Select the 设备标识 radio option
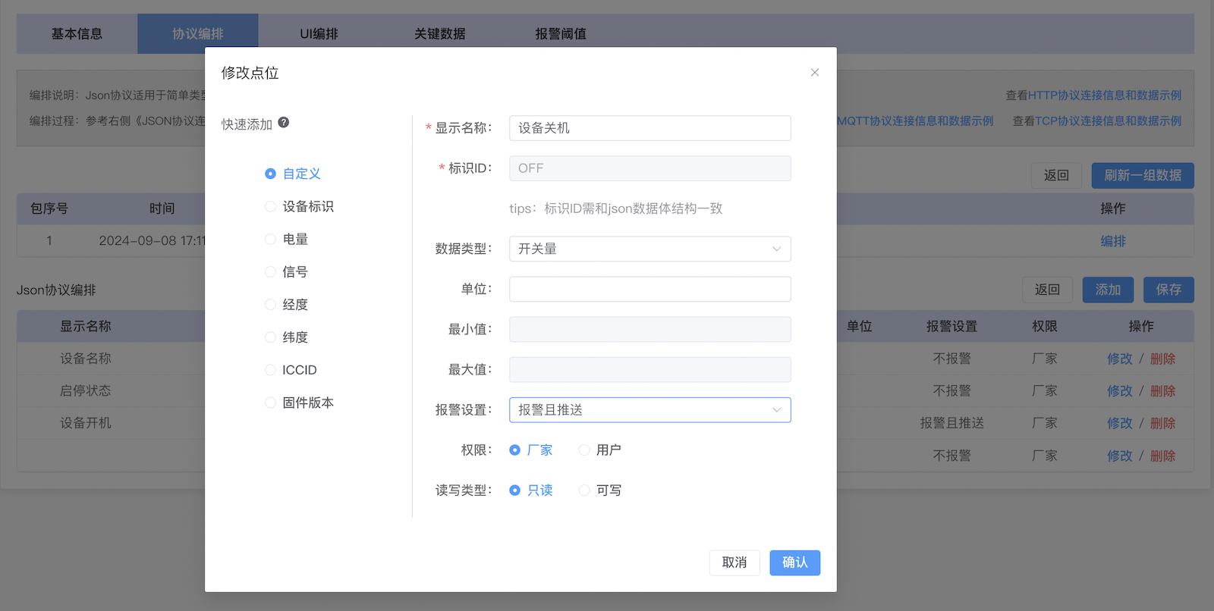 270,206
